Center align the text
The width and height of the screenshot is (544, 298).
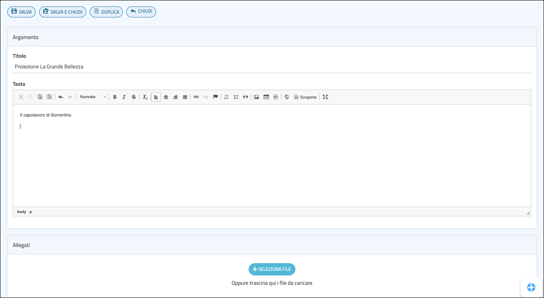(x=166, y=97)
